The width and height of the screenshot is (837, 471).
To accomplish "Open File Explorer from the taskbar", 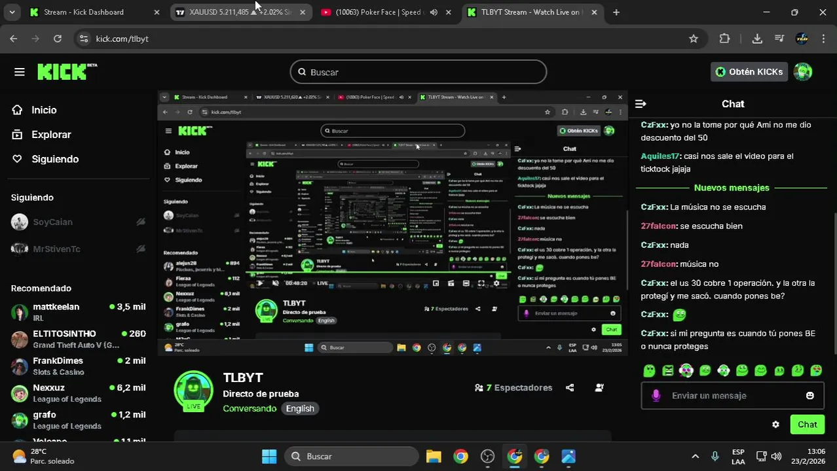I will click(x=434, y=457).
